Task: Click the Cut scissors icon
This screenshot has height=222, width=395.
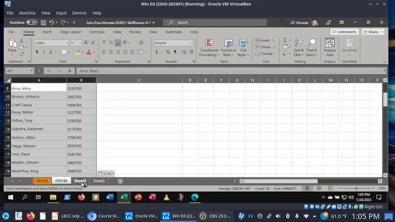Action: pos(22,41)
